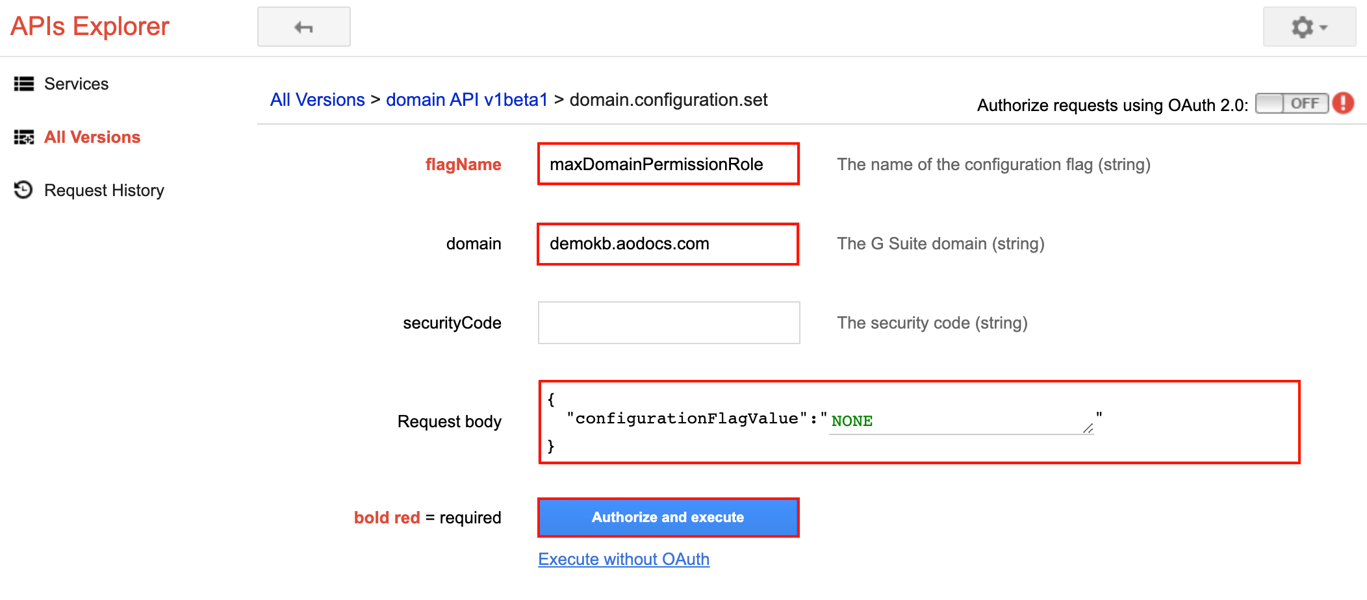Click the flagName input field
The height and width of the screenshot is (600, 1367).
pyautogui.click(x=669, y=164)
